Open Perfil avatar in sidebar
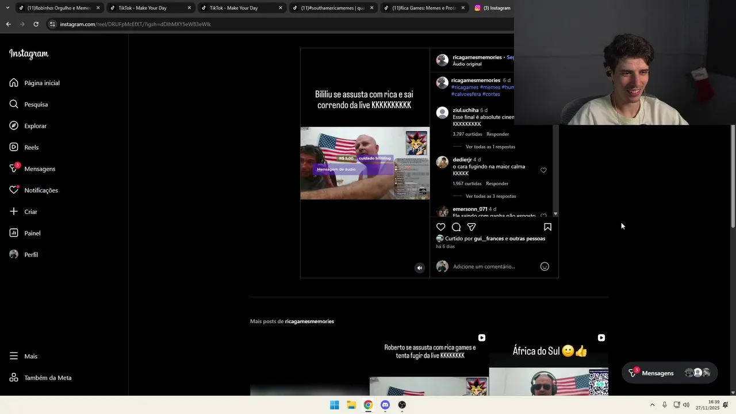 coord(14,254)
